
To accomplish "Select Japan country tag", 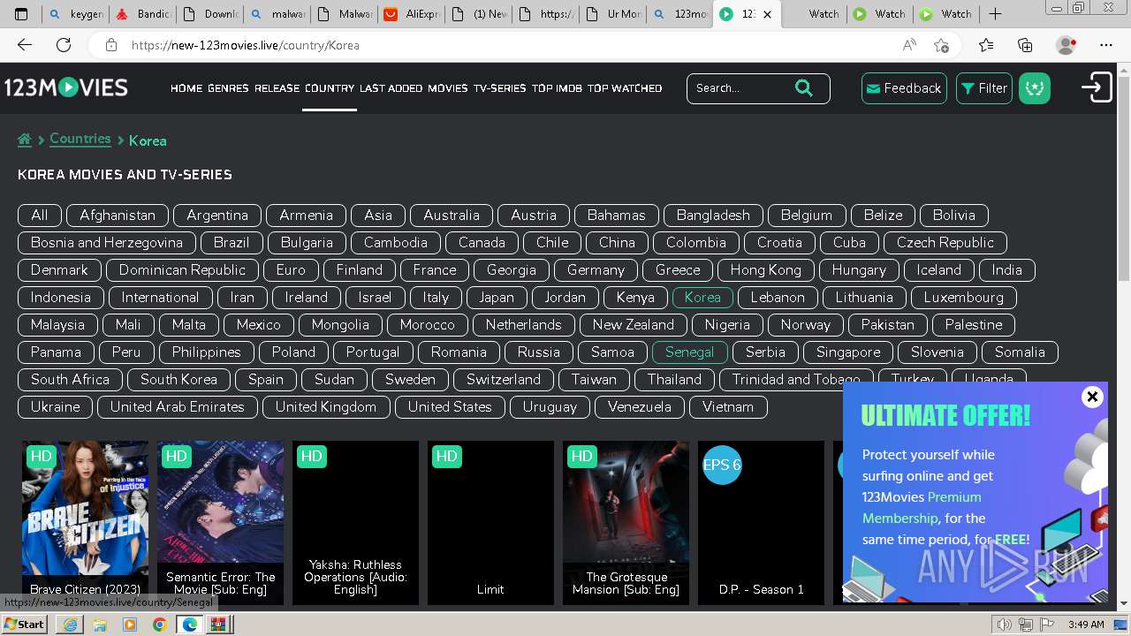I will (x=497, y=298).
